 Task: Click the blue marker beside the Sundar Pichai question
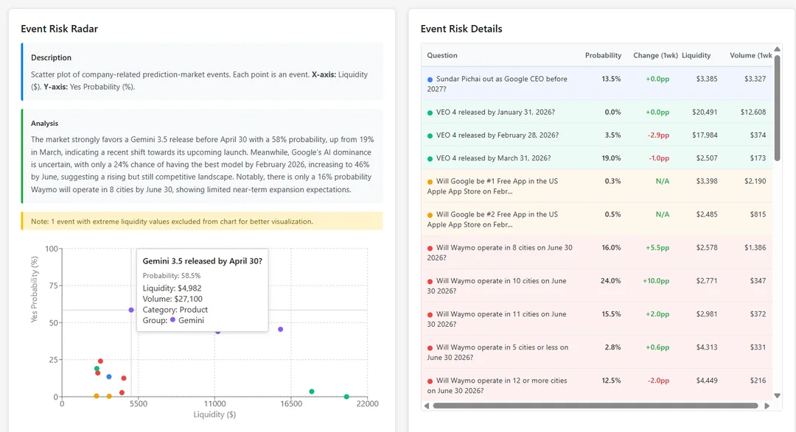[x=428, y=79]
